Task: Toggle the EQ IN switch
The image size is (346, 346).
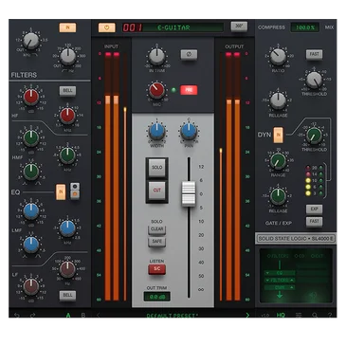Action: pos(61,191)
